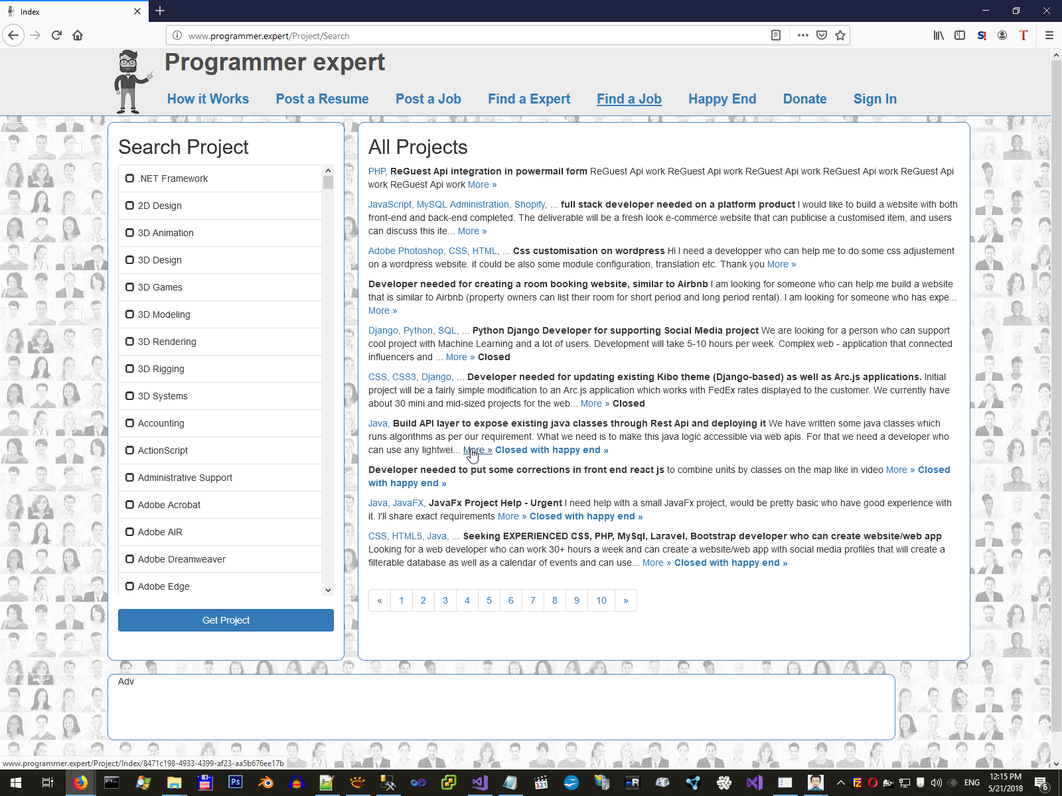1062x796 pixels.
Task: Enable the 3D Modeling filter checkbox
Action: [130, 314]
